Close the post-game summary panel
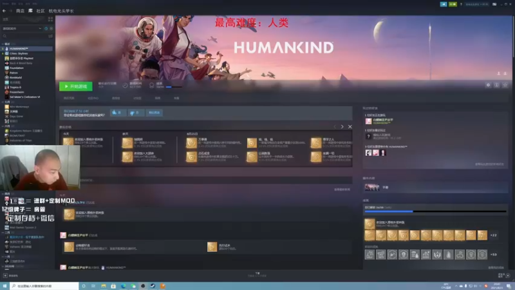The width and height of the screenshot is (515, 290). 350,127
